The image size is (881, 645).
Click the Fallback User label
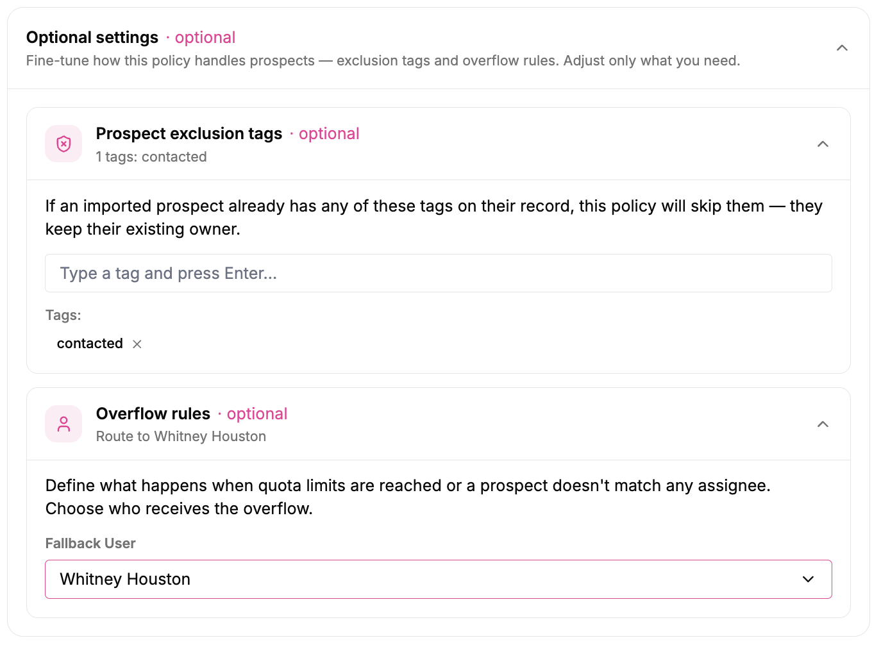(90, 544)
